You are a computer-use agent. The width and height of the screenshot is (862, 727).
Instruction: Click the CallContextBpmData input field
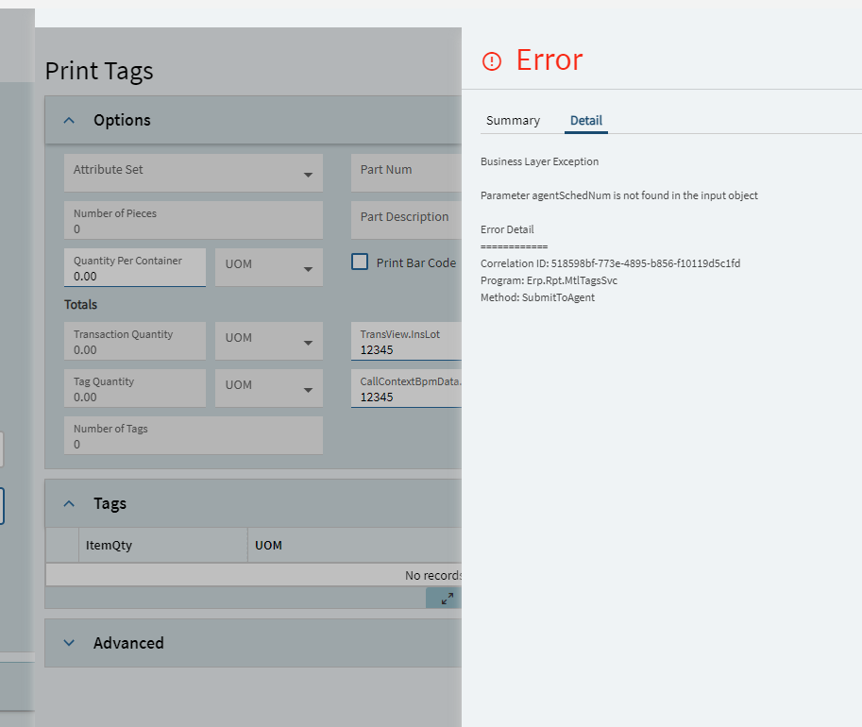pos(406,389)
